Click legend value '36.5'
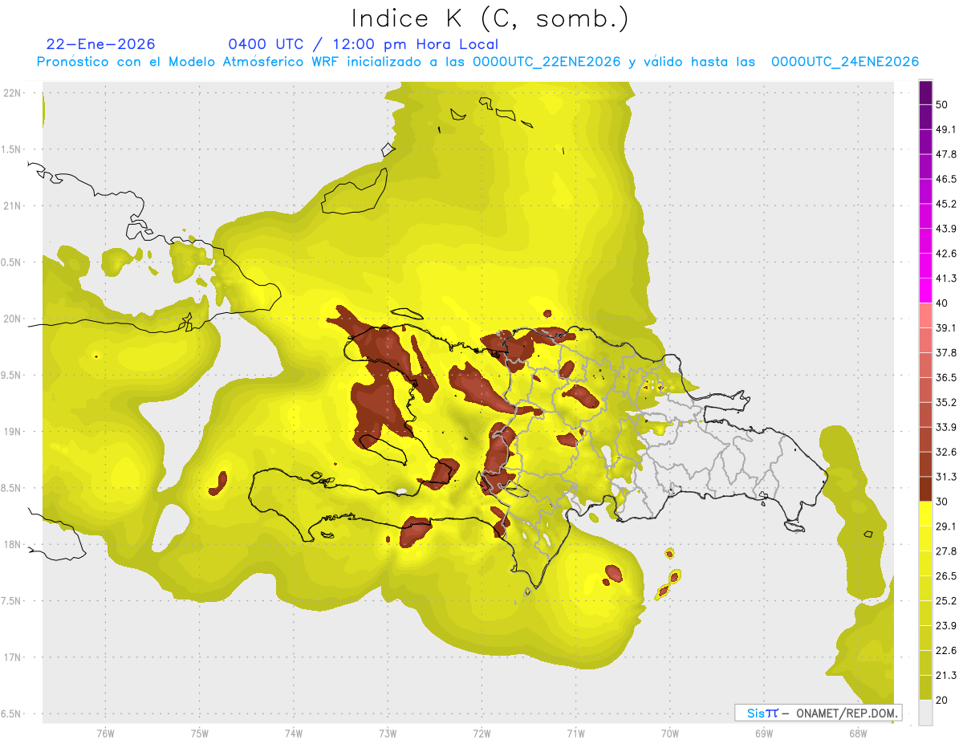The height and width of the screenshot is (744, 963). click(x=946, y=377)
